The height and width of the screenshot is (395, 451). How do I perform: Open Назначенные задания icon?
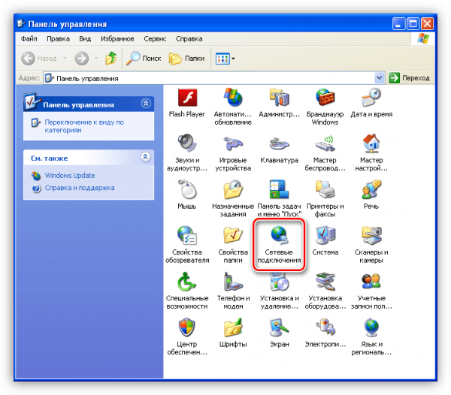tap(233, 189)
